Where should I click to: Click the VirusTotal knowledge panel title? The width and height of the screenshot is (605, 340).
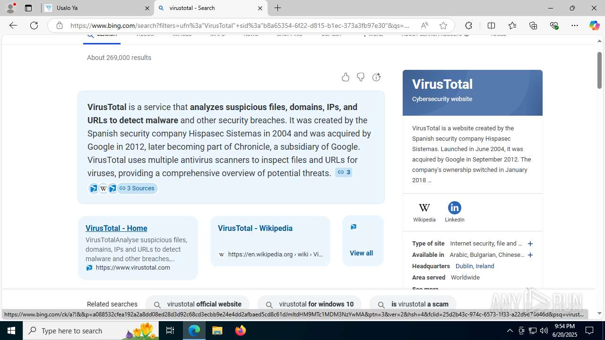pos(442,84)
